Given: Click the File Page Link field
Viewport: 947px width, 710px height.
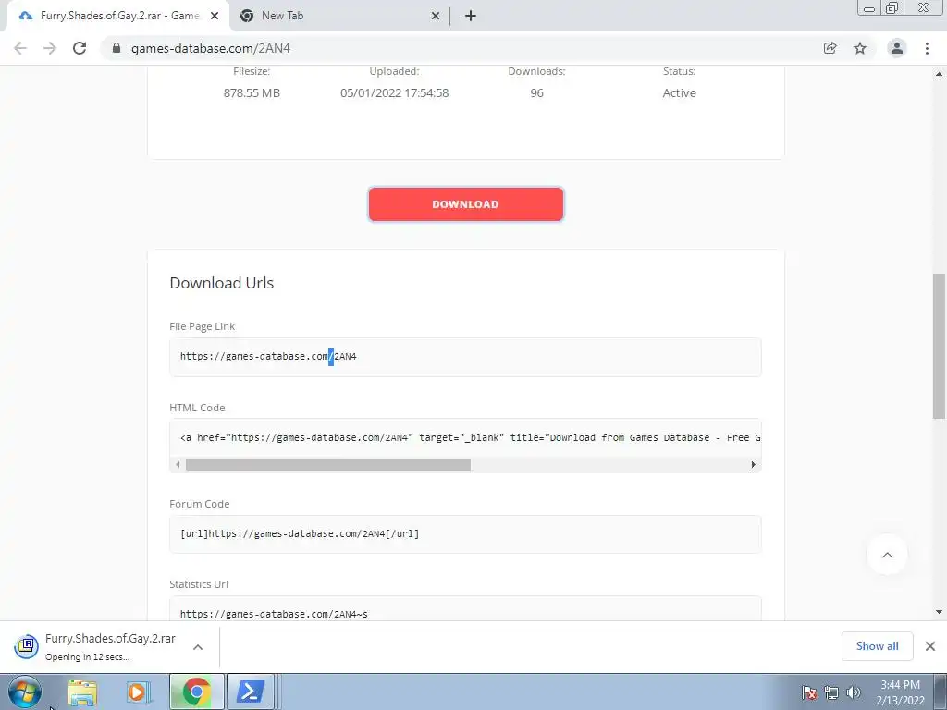Looking at the screenshot, I should click(465, 357).
